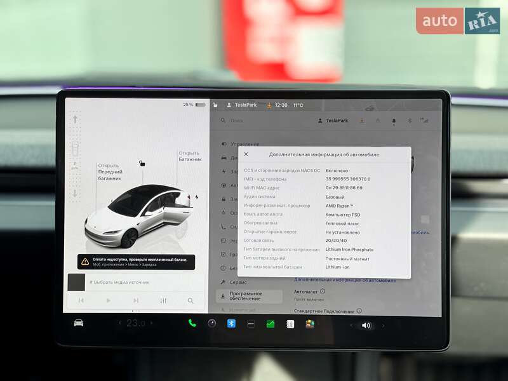Close the additional vehicle information dialog
This screenshot has width=508, height=381.
(x=246, y=154)
